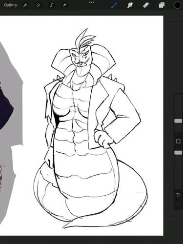Image resolution: width=183 pixels, height=244 pixels.
Task: Open the Adjustments magic wand menu
Action: click(x=39, y=5)
